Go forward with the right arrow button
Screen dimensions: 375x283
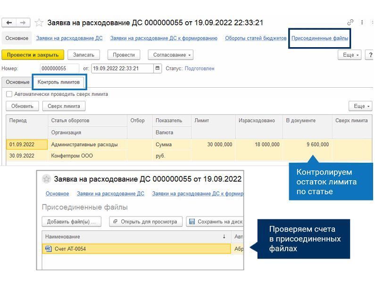(23, 23)
